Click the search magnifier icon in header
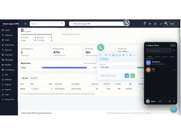 click(62, 23)
